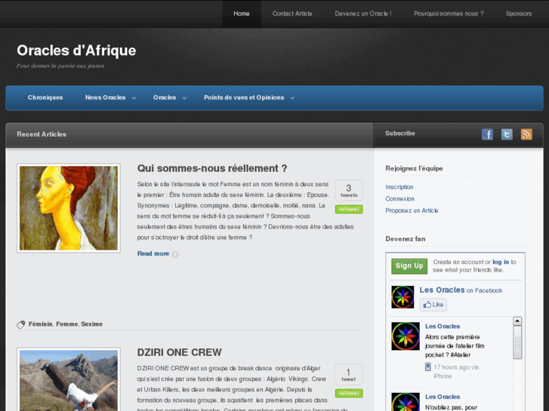
Task: Open Devenez un Oracle ! page
Action: tap(363, 14)
